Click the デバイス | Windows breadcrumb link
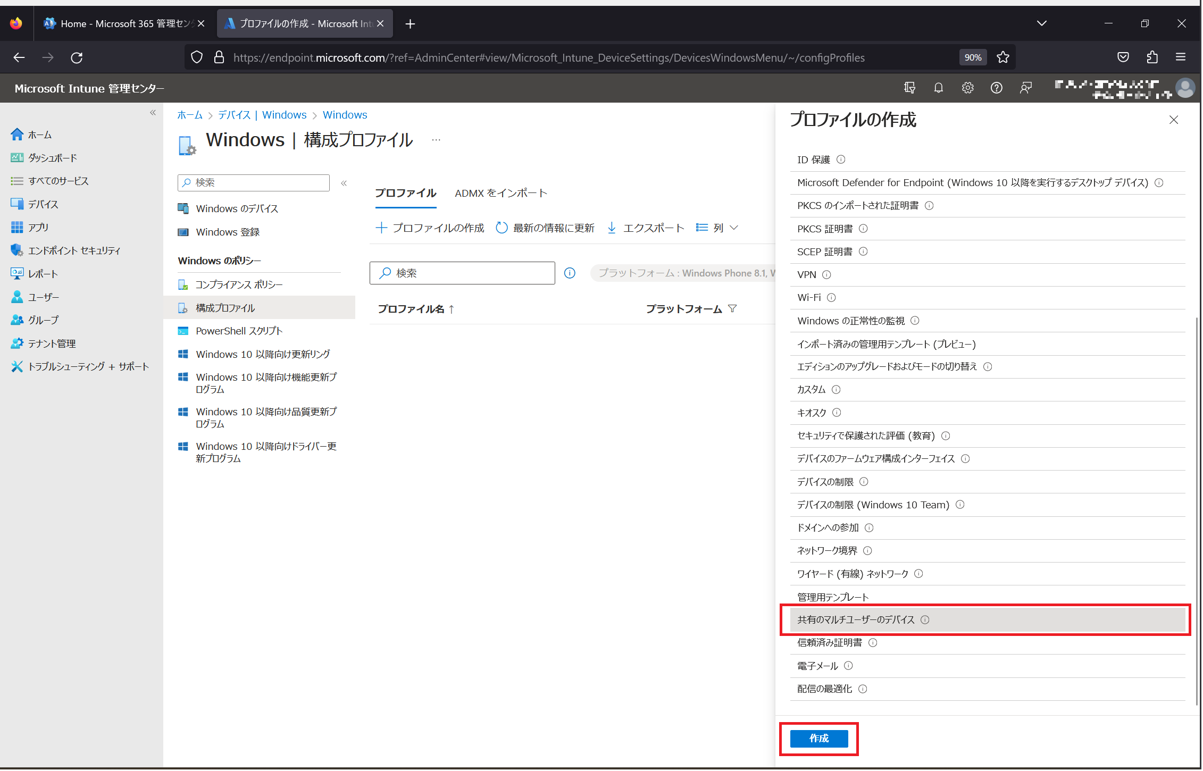The width and height of the screenshot is (1203, 771). (x=263, y=115)
